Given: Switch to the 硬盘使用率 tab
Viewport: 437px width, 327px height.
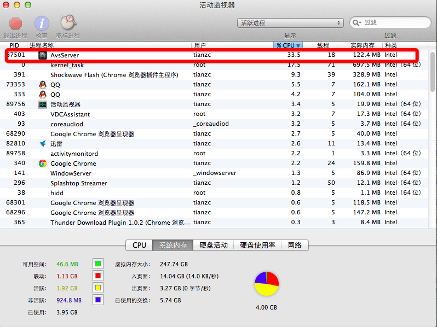Looking at the screenshot, I should pyautogui.click(x=257, y=245).
